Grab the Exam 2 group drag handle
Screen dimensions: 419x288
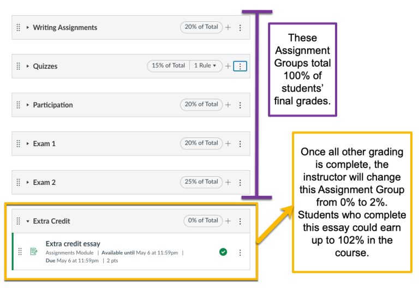point(19,182)
